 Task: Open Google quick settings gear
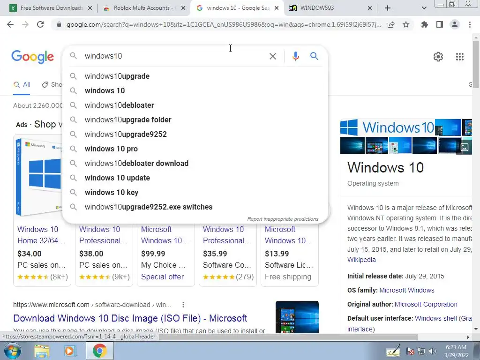click(x=438, y=57)
